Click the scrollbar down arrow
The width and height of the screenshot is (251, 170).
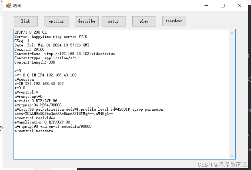pyautogui.click(x=232, y=156)
